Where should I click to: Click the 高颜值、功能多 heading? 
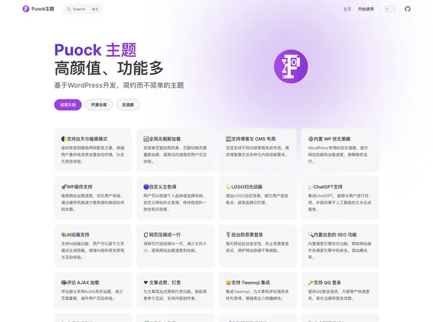pos(109,68)
